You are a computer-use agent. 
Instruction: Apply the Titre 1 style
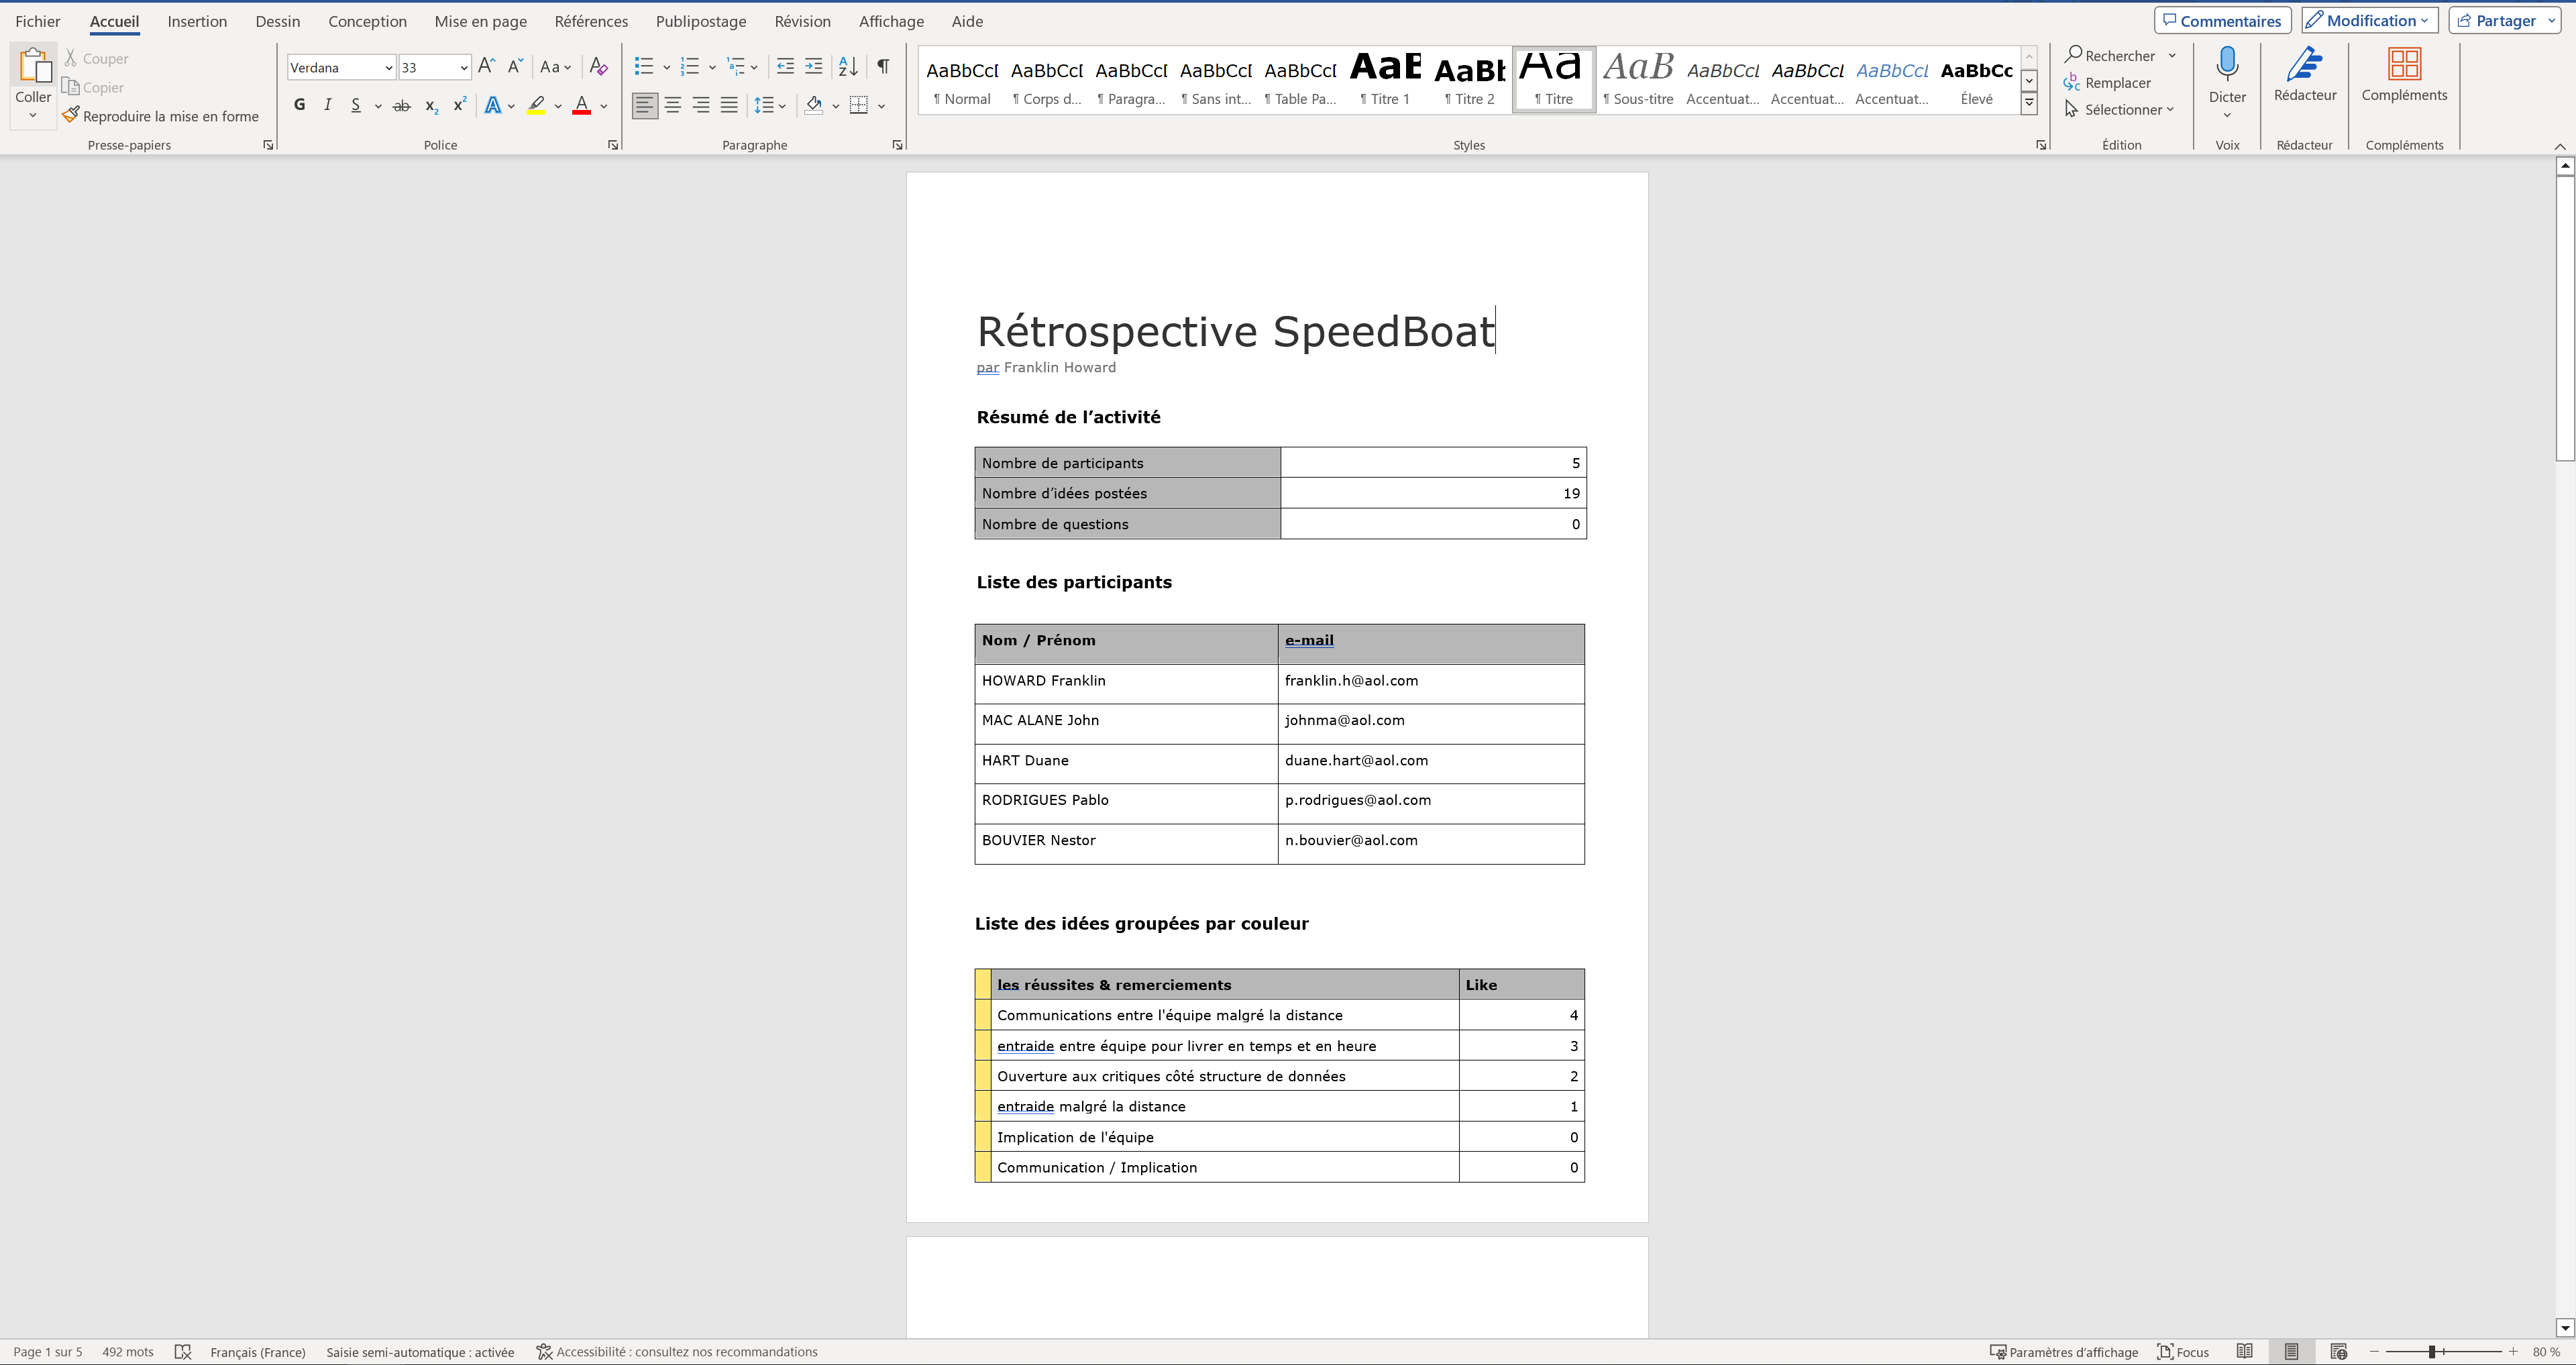(1384, 80)
